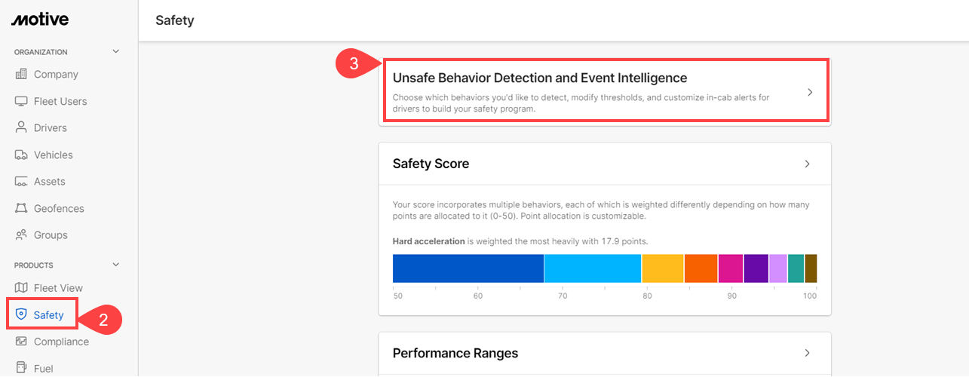Collapse the Organization section chevron
This screenshot has width=969, height=377.
pyautogui.click(x=115, y=52)
